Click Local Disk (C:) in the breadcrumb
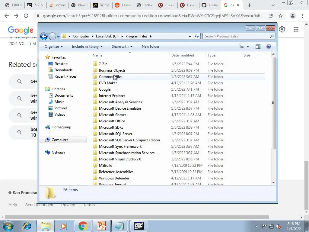309x232 pixels. [x=107, y=36]
